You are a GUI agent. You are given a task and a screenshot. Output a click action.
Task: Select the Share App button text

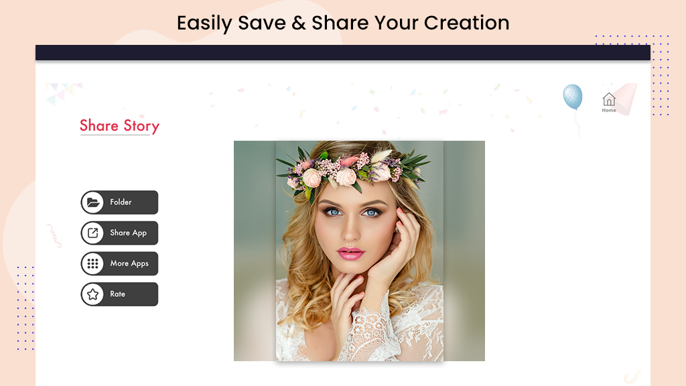tap(128, 233)
